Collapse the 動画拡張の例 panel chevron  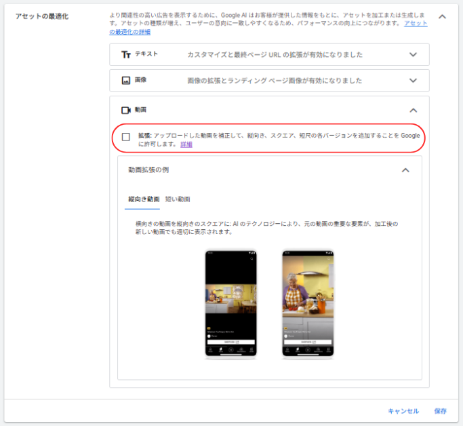coord(405,170)
